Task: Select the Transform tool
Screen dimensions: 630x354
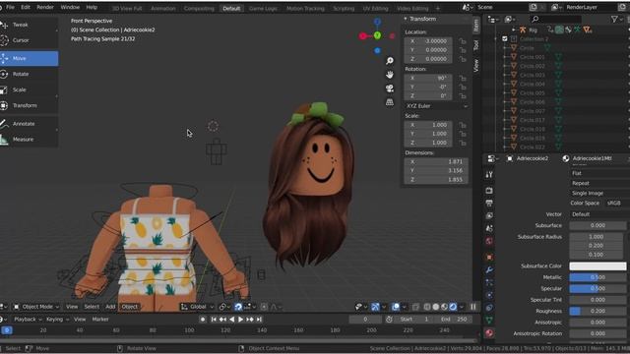Action: pos(29,105)
